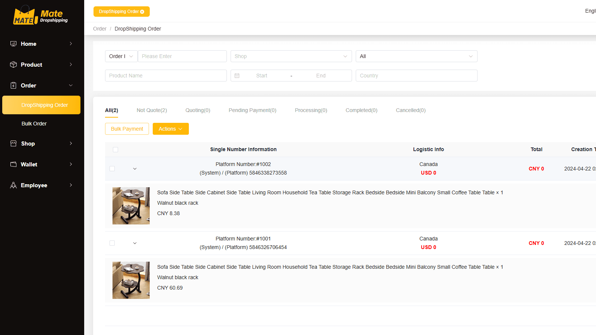
Task: Switch to the Cancelled(0) tab
Action: (x=410, y=110)
